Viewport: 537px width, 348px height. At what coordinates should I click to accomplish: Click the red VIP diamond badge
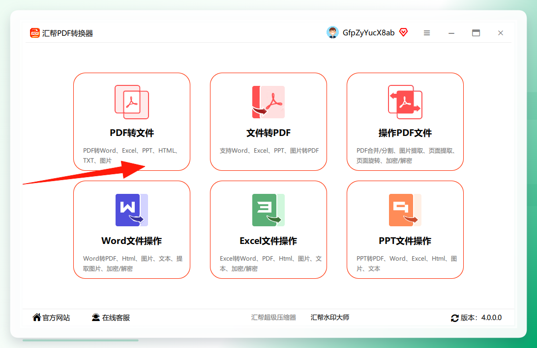pos(404,32)
